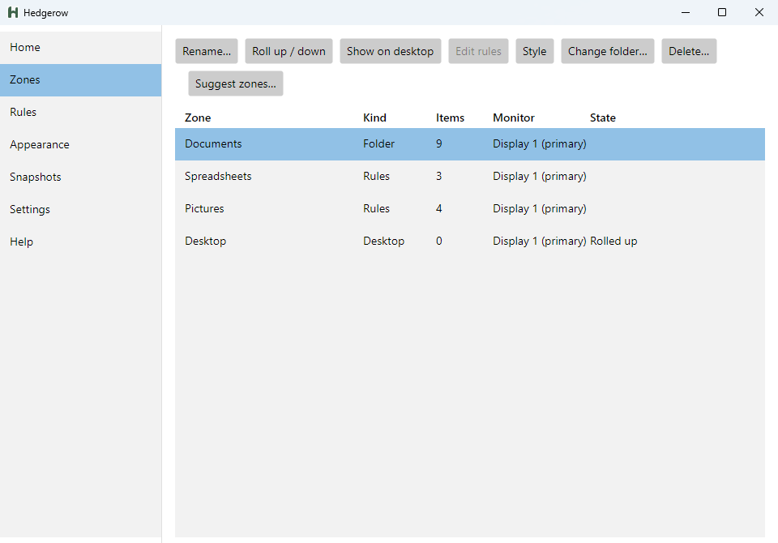778x543 pixels.
Task: Click the Edit rules button
Action: click(478, 51)
